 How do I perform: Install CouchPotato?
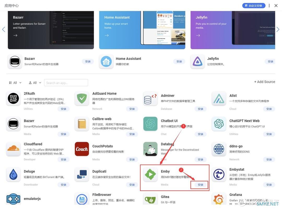point(132,159)
